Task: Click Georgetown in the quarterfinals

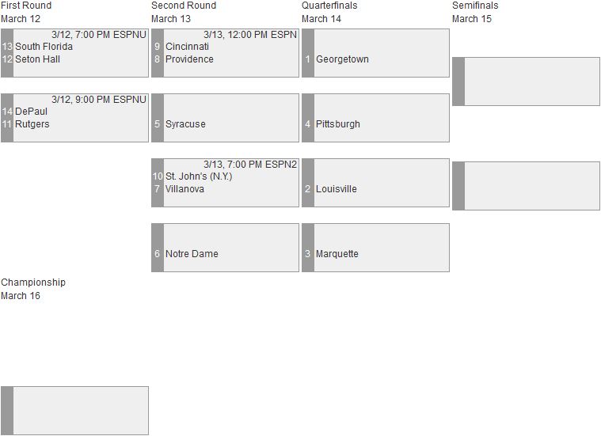Action: click(x=342, y=59)
